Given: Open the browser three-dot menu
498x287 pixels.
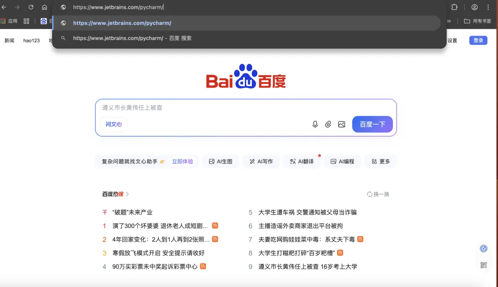Looking at the screenshot, I should (488, 7).
